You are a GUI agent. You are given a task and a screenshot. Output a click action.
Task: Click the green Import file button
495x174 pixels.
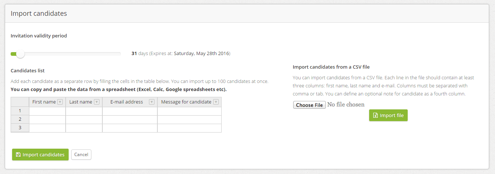pos(388,115)
